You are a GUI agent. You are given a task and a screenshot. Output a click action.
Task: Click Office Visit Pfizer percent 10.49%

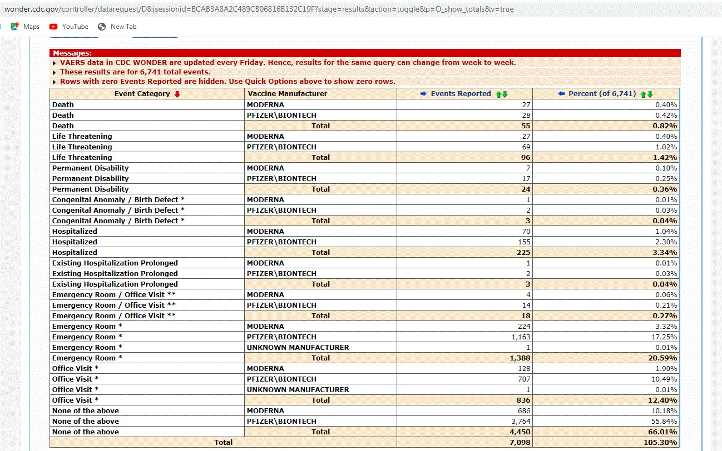pos(664,379)
